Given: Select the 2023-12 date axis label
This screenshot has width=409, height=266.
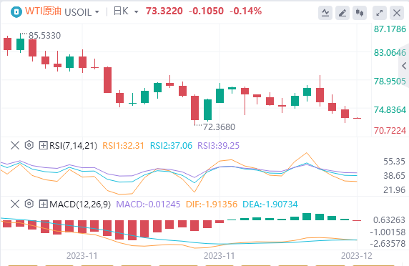Looking at the screenshot, I should point(357,256).
